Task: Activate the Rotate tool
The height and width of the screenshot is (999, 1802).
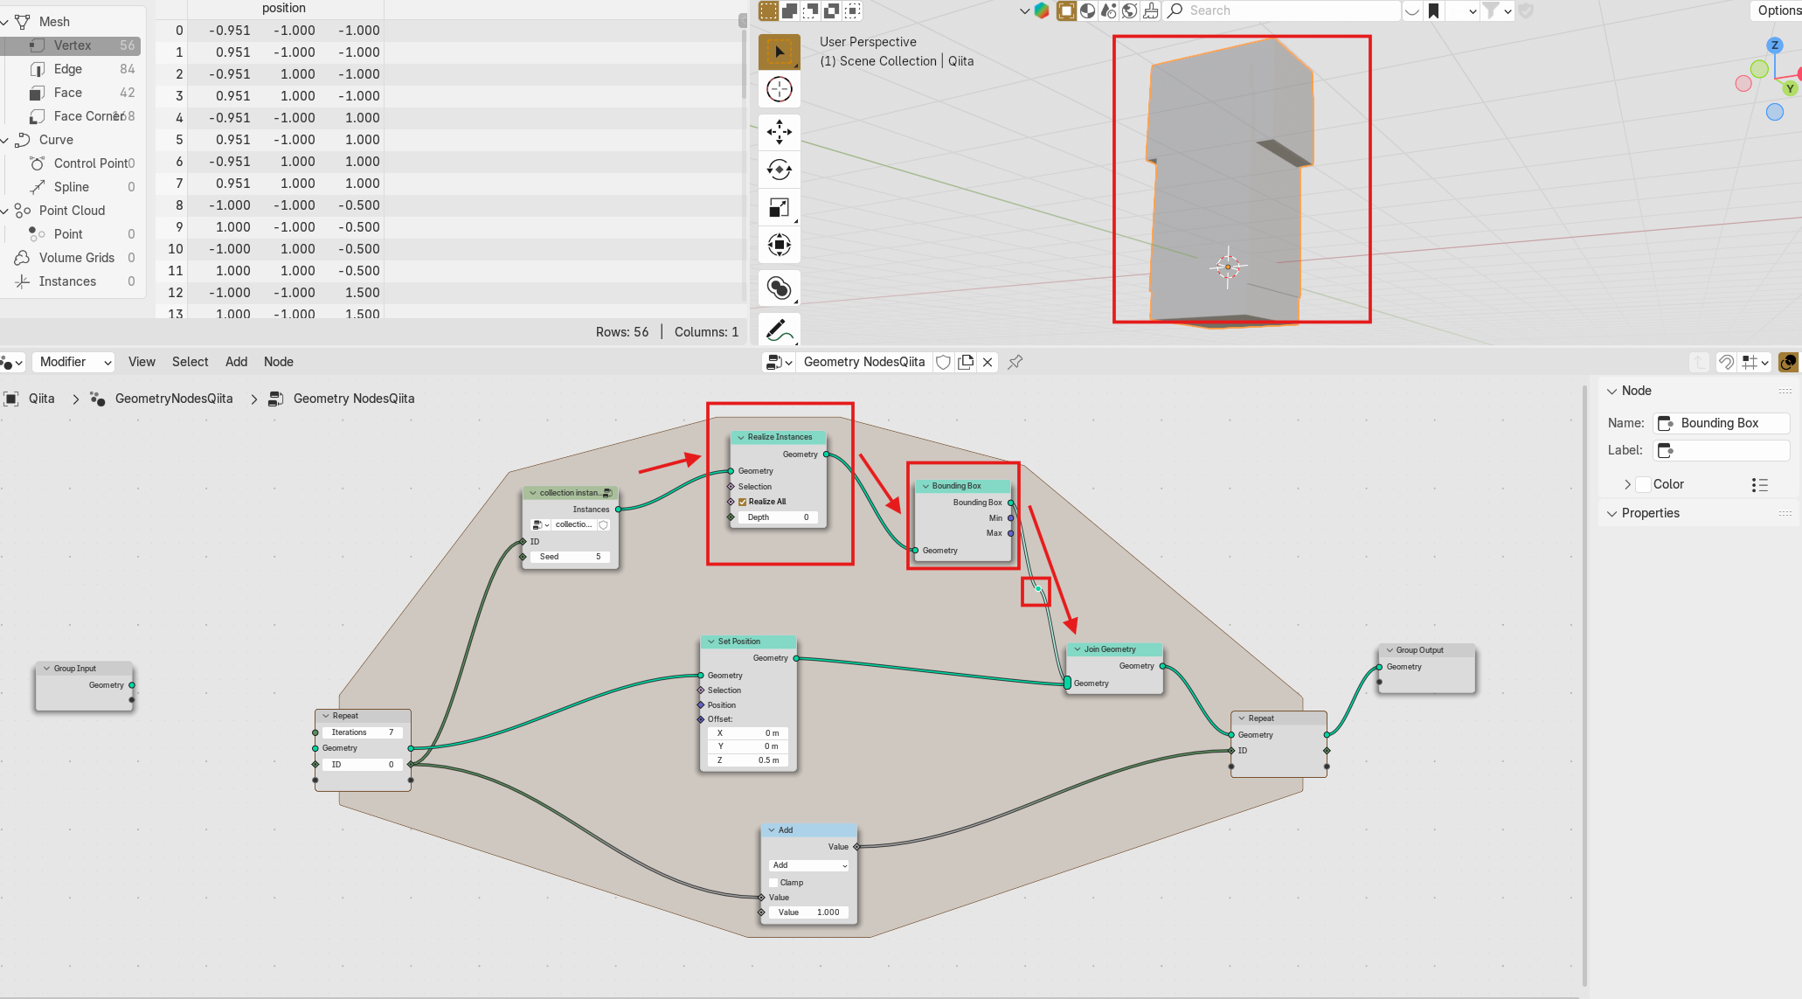Action: 779,170
